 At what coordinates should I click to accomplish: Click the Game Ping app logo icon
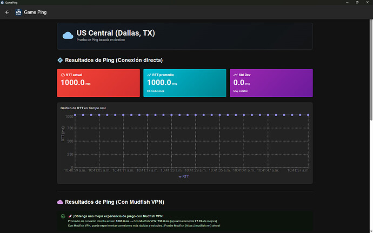click(18, 12)
